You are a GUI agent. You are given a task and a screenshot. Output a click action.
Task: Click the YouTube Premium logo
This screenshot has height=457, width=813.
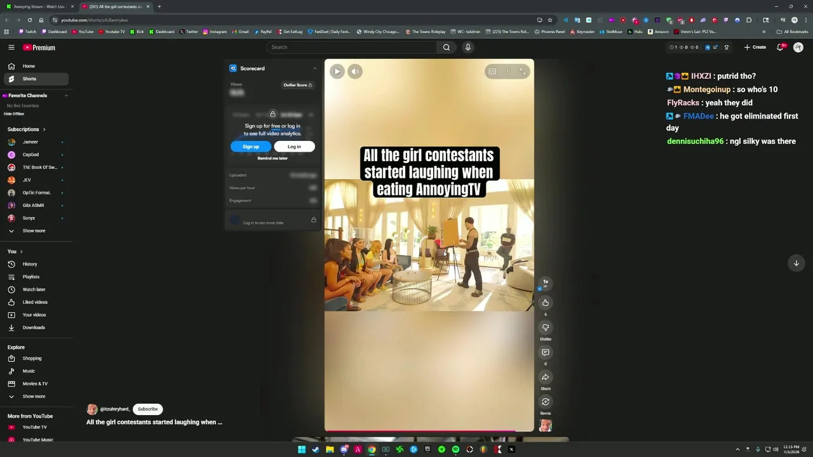[x=39, y=48]
